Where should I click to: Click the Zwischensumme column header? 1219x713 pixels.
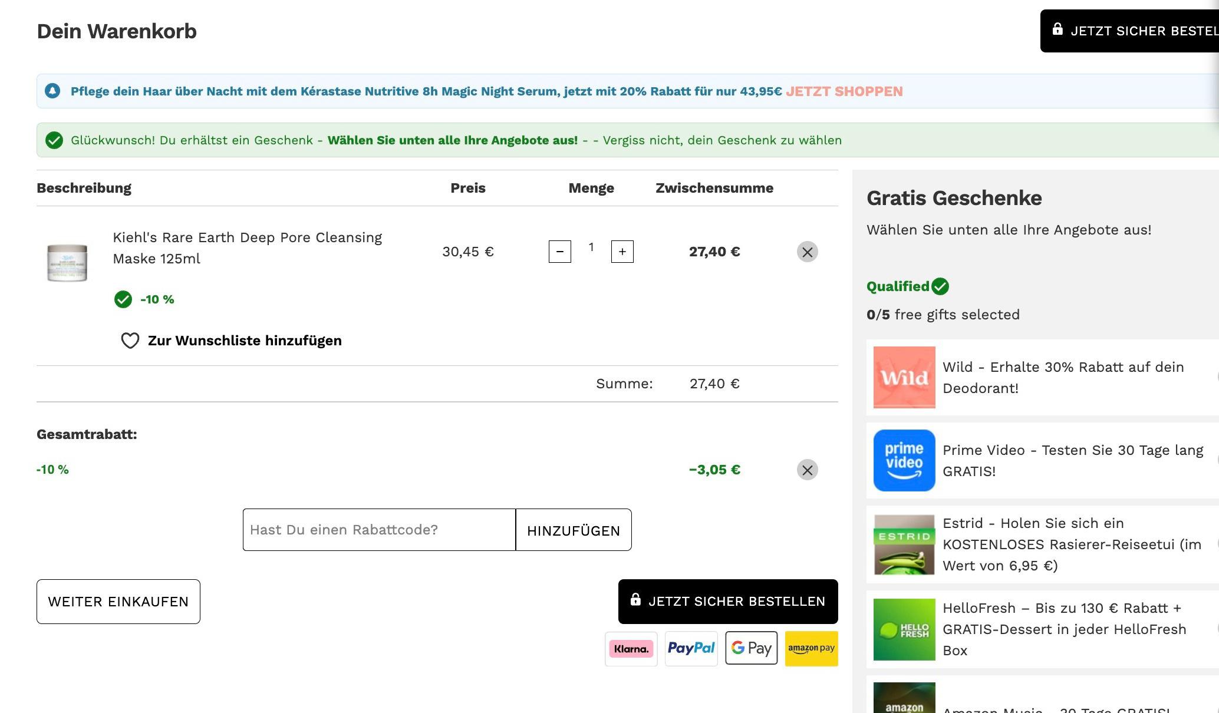pyautogui.click(x=714, y=188)
